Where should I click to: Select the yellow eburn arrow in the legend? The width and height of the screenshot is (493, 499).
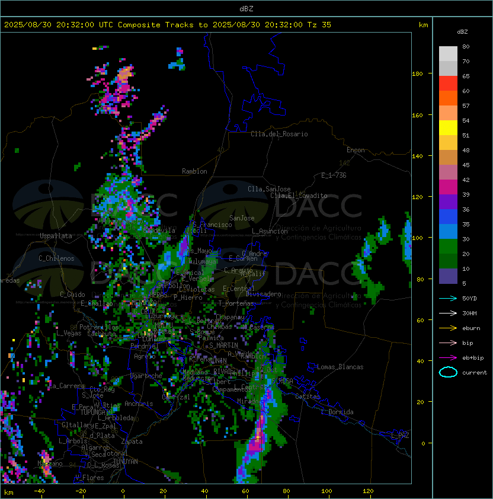[448, 328]
